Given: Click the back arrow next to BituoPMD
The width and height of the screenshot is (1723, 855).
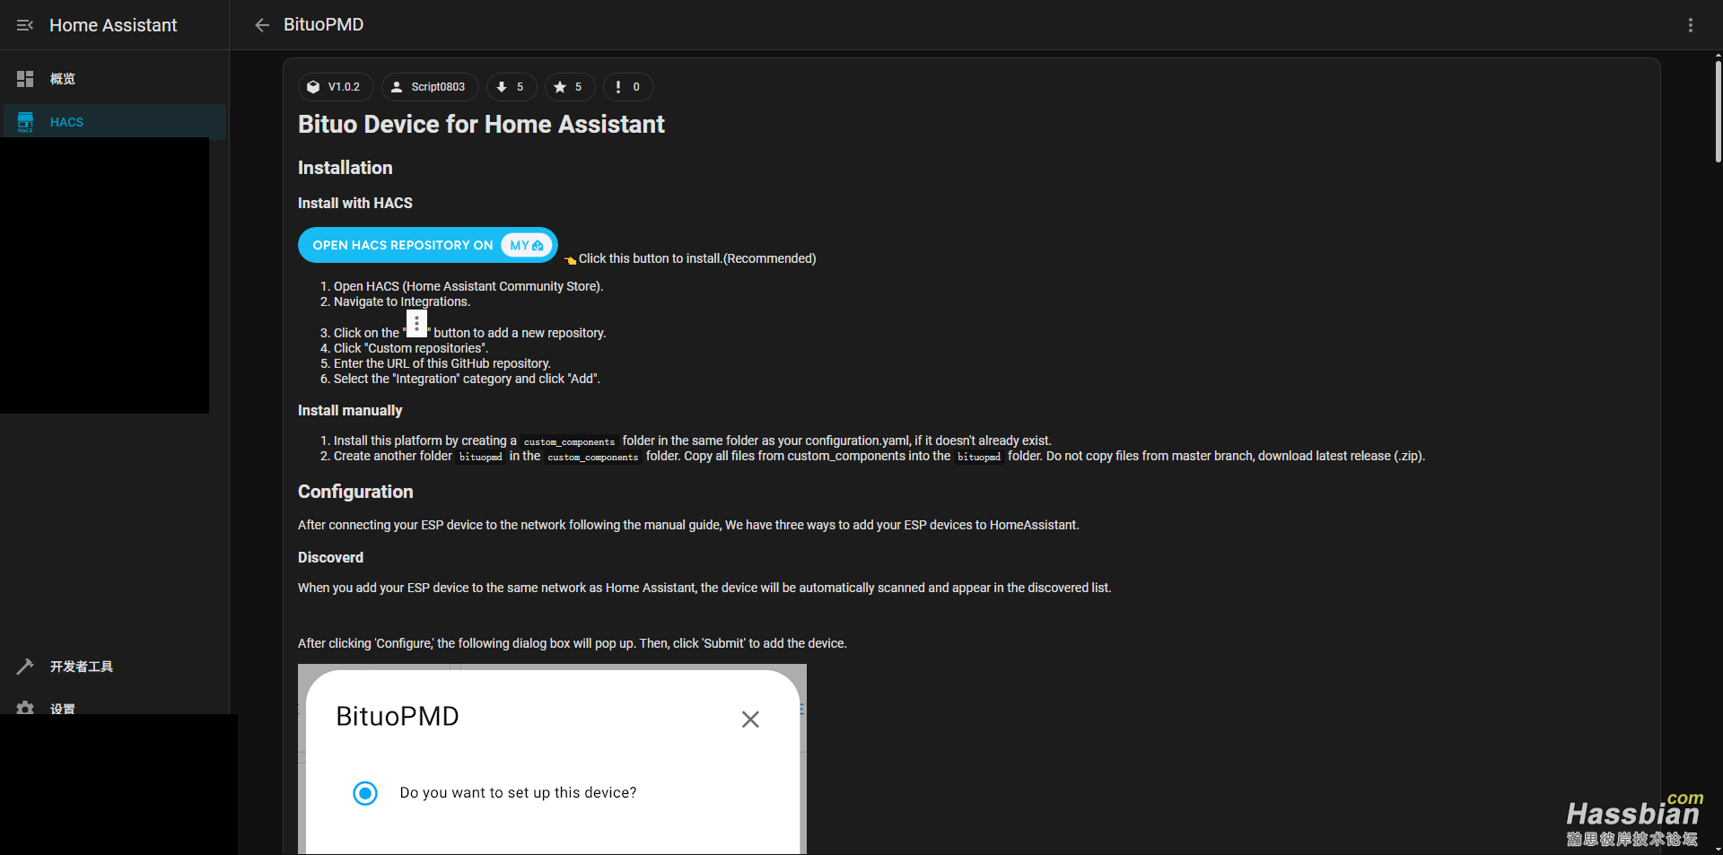Looking at the screenshot, I should (x=262, y=25).
